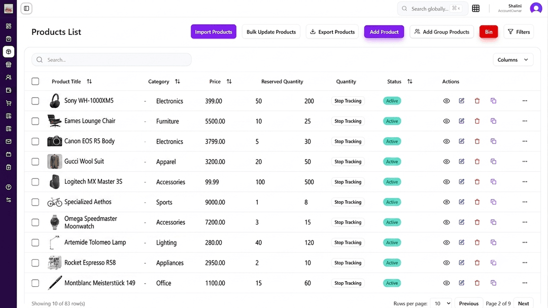The width and height of the screenshot is (548, 308).
Task: Focus the products Search field
Action: click(x=112, y=60)
